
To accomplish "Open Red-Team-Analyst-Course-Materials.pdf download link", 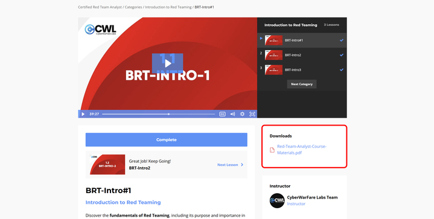I will (301, 150).
